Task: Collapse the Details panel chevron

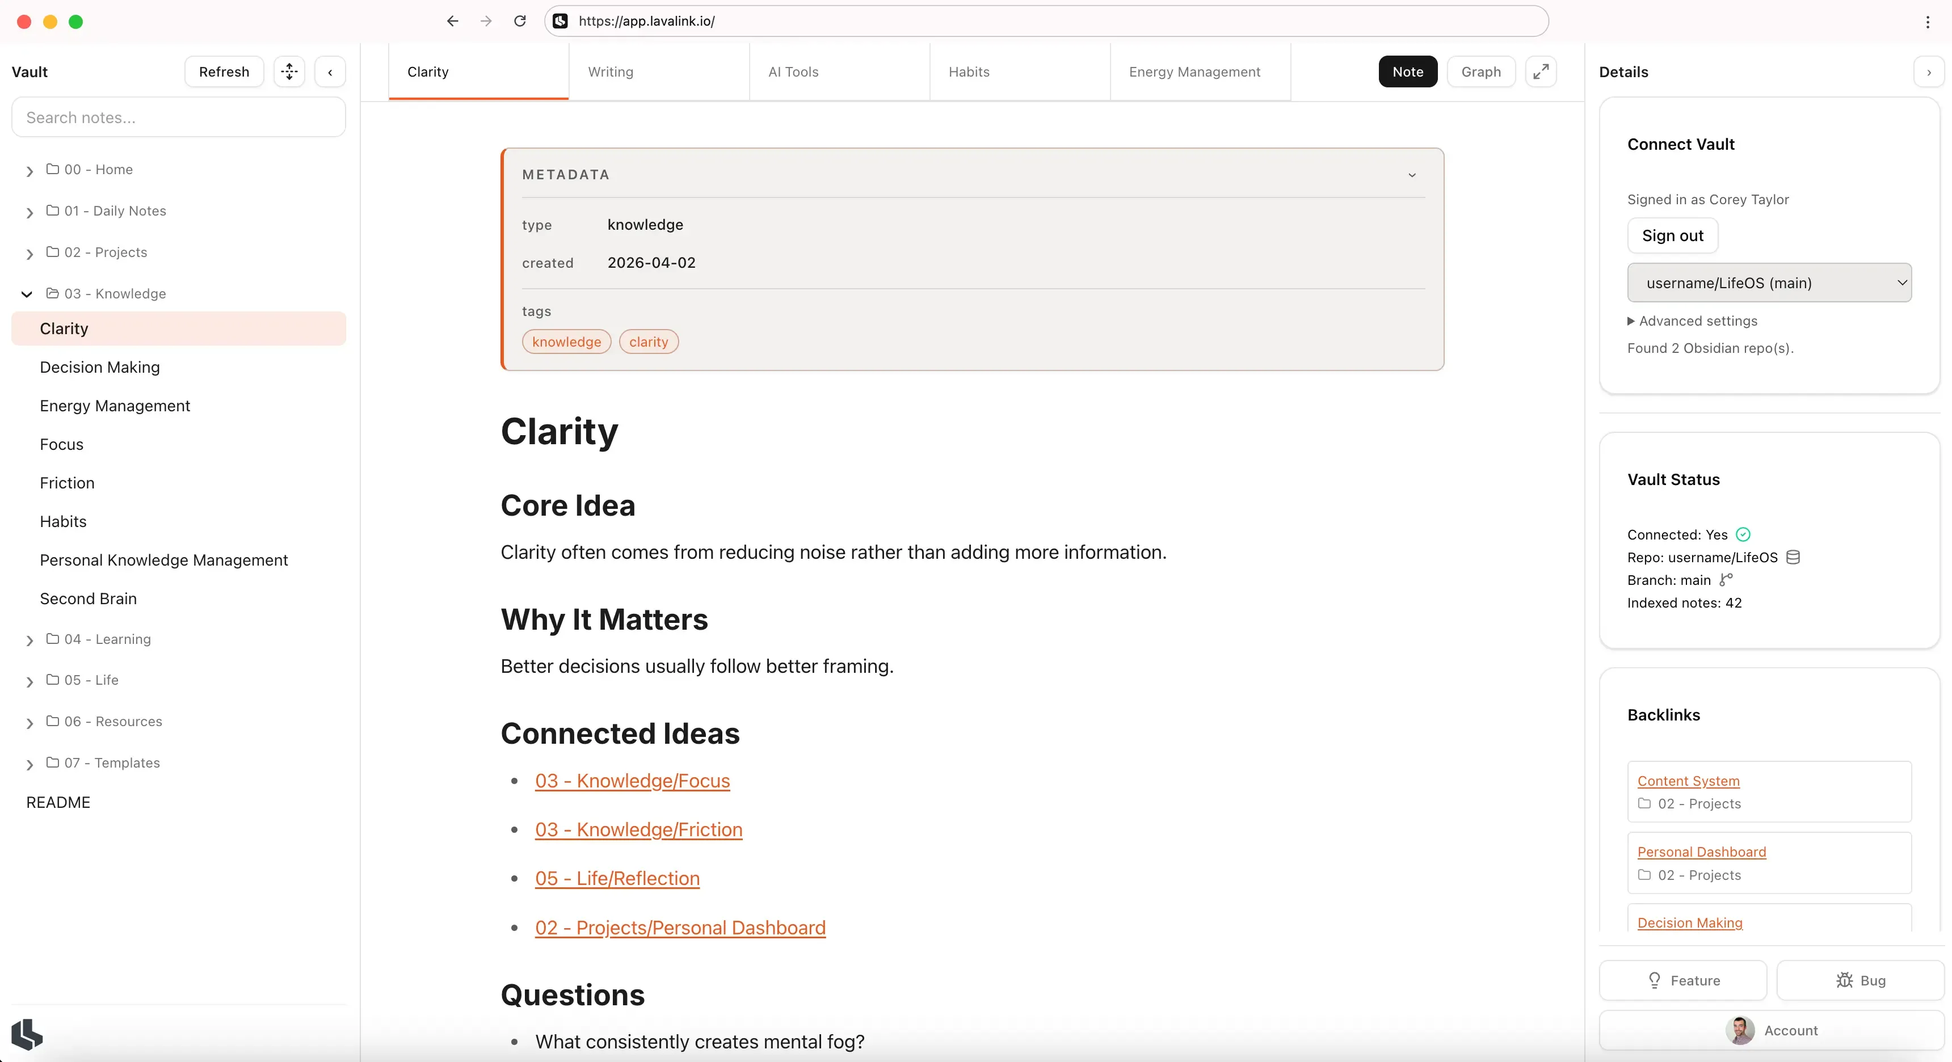Action: click(x=1929, y=72)
